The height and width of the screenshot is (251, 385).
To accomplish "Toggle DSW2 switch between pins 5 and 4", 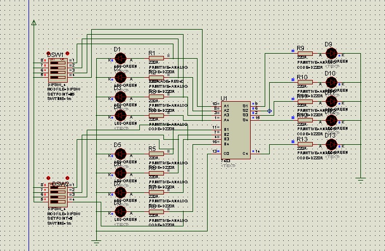I will 58,202.
